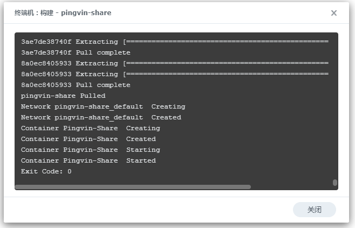Click the 'pingvin-share Pulled' line

[x=63, y=96]
